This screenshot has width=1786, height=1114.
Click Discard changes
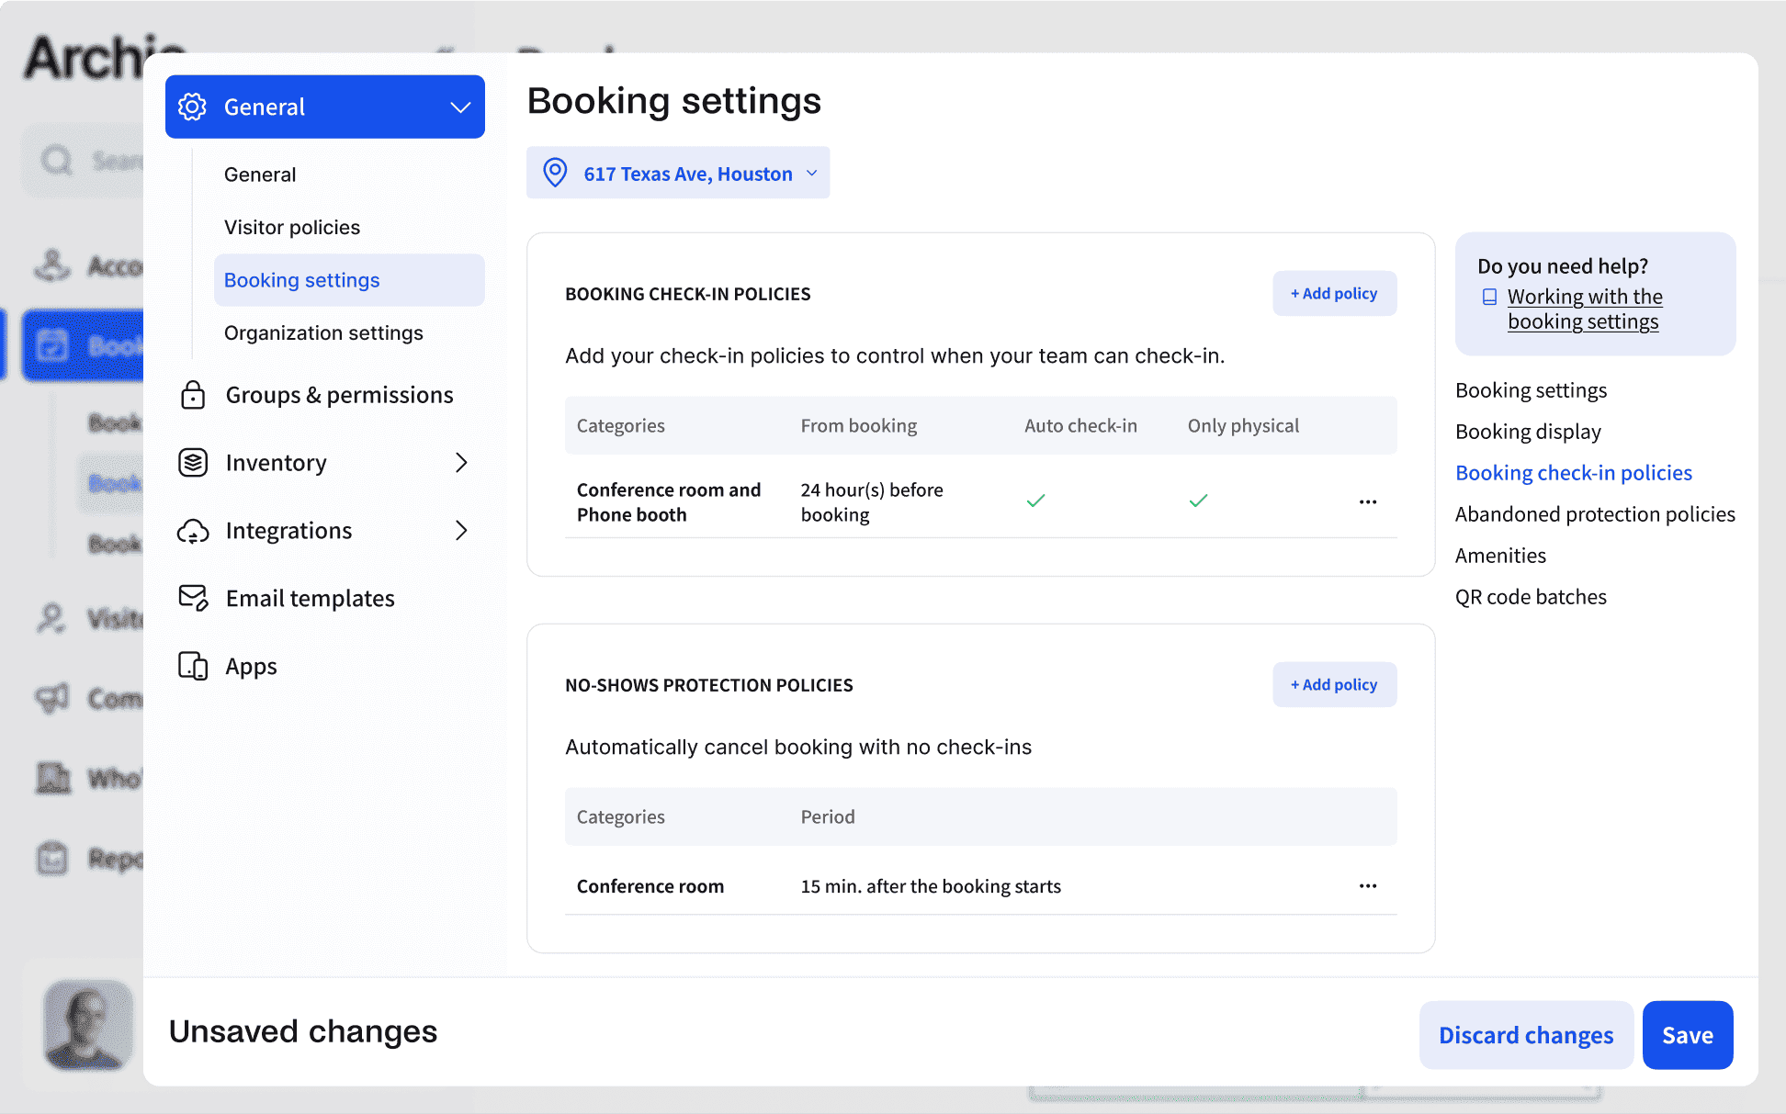pos(1525,1034)
